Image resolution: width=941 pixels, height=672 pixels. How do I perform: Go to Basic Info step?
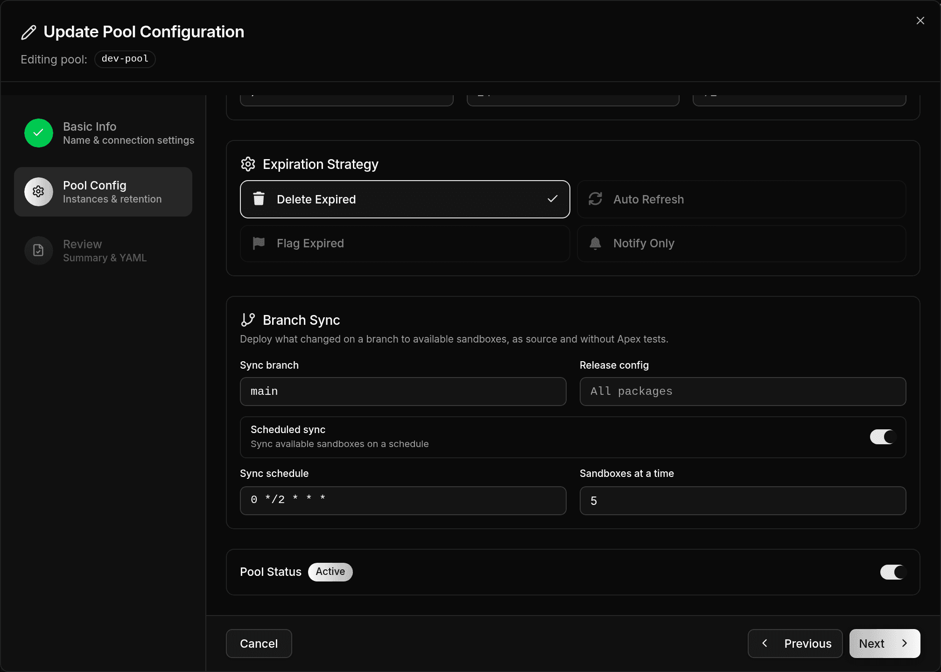(103, 133)
